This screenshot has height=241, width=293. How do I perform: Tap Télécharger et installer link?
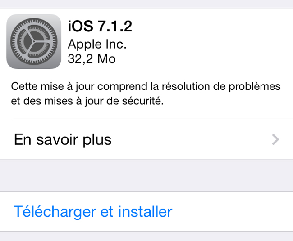pos(93,212)
